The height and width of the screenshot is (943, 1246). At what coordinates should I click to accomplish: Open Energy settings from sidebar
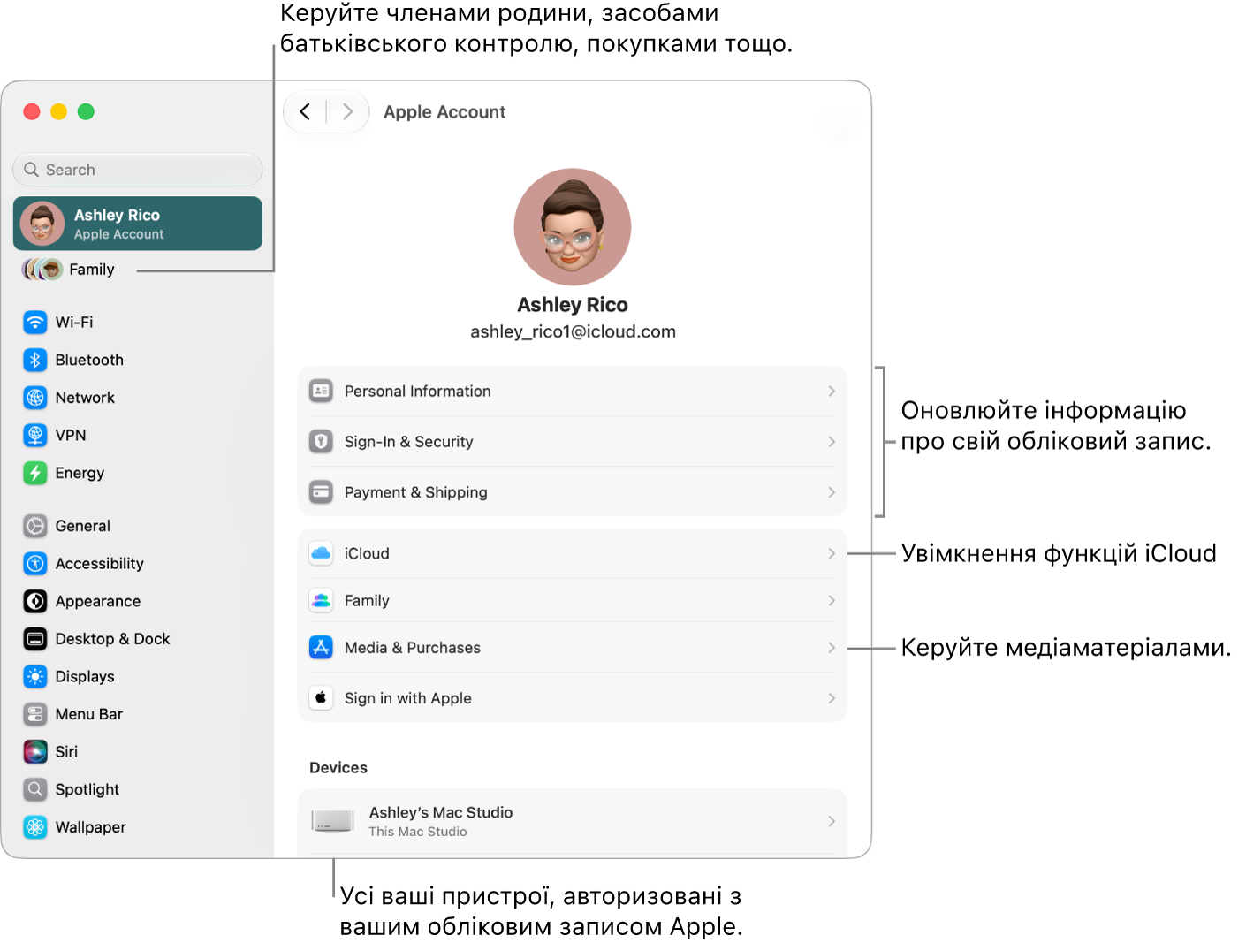click(x=138, y=473)
